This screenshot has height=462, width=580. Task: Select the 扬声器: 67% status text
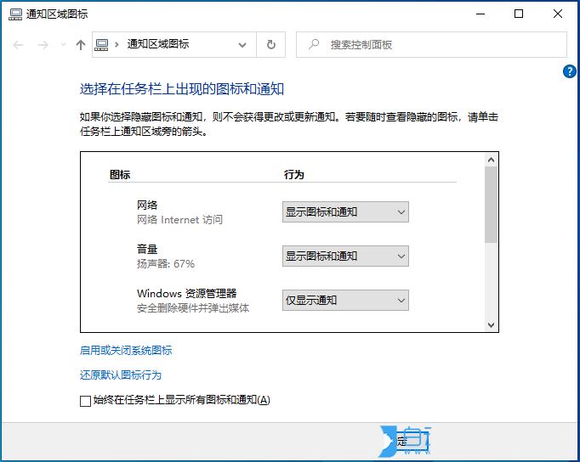(165, 263)
